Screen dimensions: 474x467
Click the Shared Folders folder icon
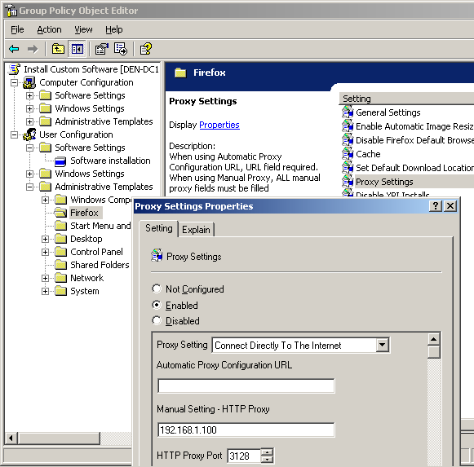click(60, 265)
